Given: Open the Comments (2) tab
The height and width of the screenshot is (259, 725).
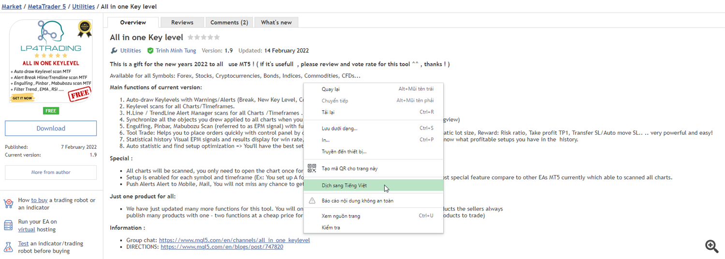Looking at the screenshot, I should tap(229, 22).
